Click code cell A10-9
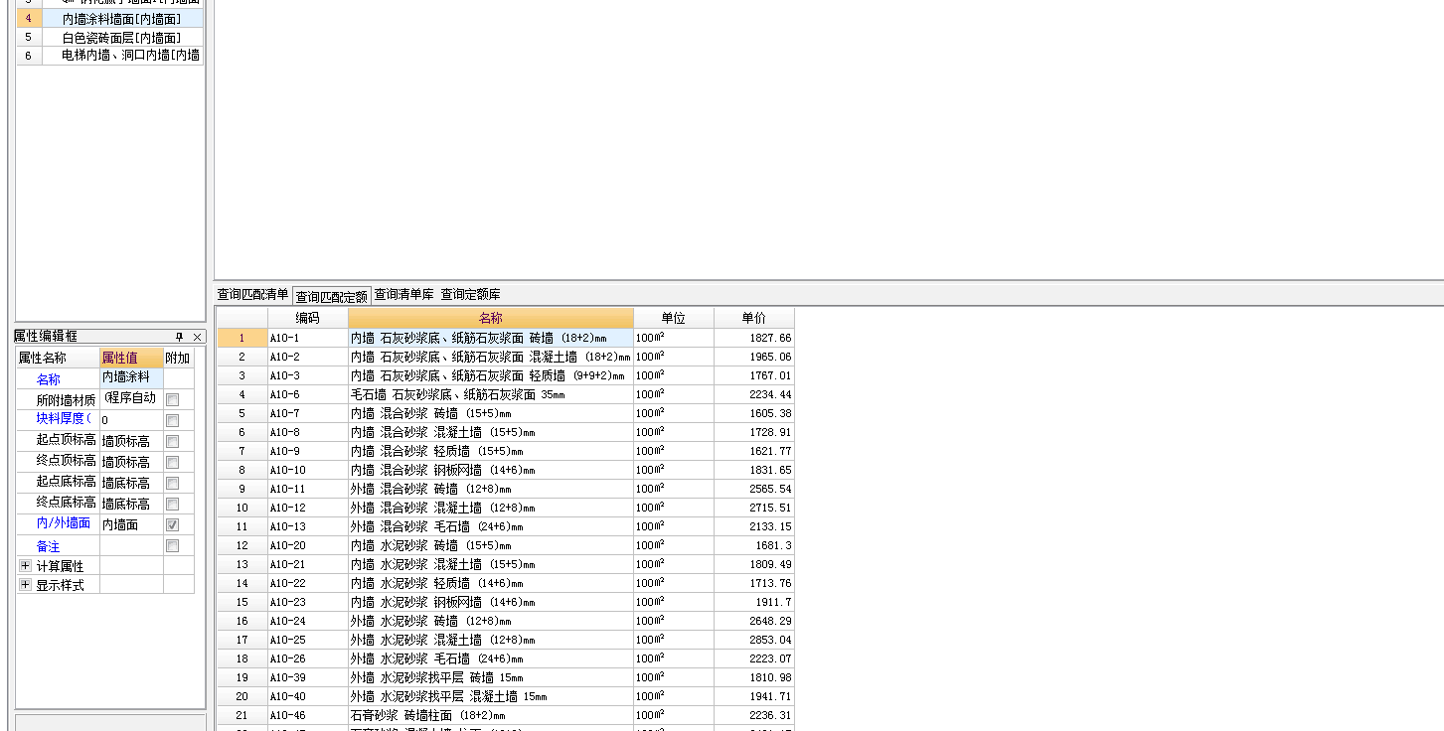The height and width of the screenshot is (731, 1444). coord(308,451)
